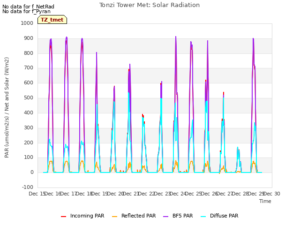Click the purple BF5 PAR legend swatch

(x=165, y=217)
